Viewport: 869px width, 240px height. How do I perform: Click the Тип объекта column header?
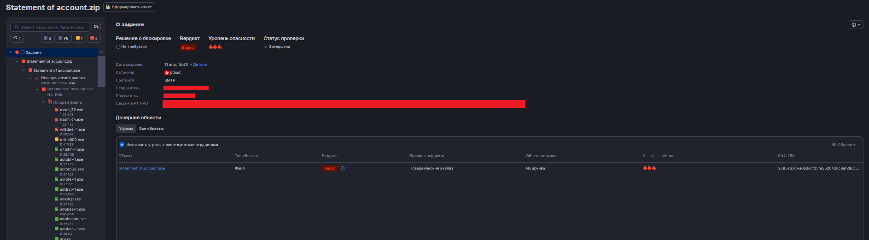click(246, 156)
